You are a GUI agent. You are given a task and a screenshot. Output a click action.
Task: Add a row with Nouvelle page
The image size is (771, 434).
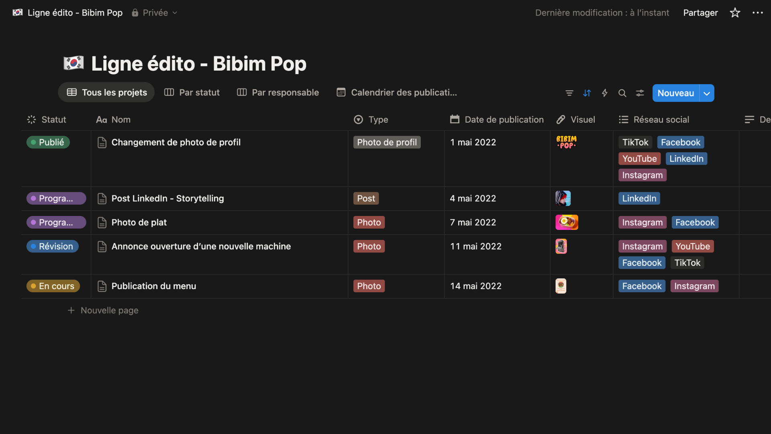tap(103, 310)
